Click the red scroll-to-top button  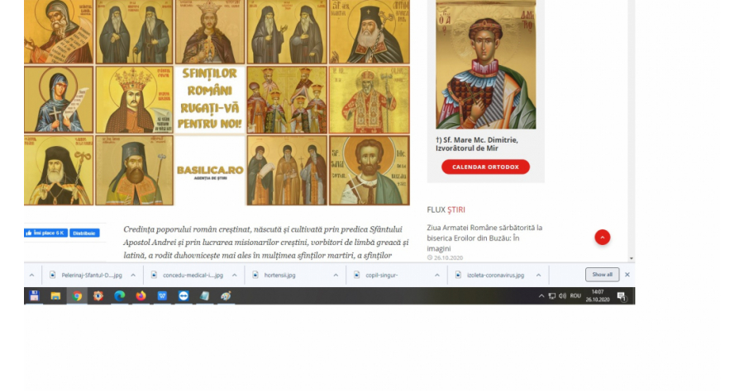[603, 237]
